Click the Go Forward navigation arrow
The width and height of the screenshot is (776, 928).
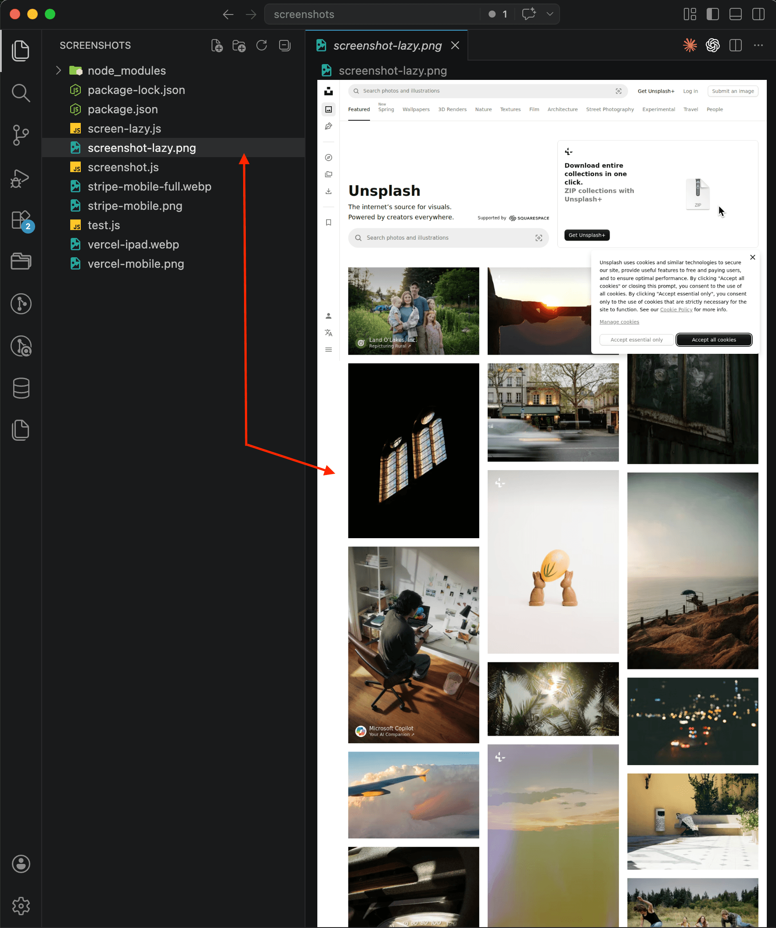pyautogui.click(x=251, y=14)
